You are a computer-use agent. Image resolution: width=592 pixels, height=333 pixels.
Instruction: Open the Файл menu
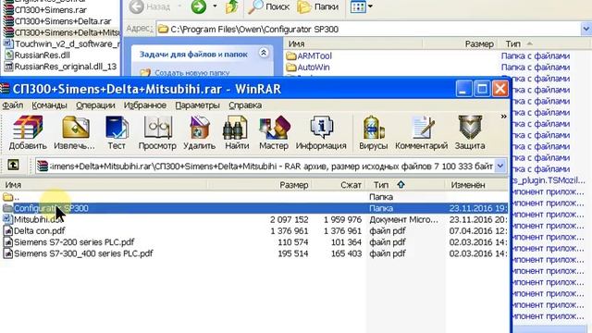(x=13, y=105)
